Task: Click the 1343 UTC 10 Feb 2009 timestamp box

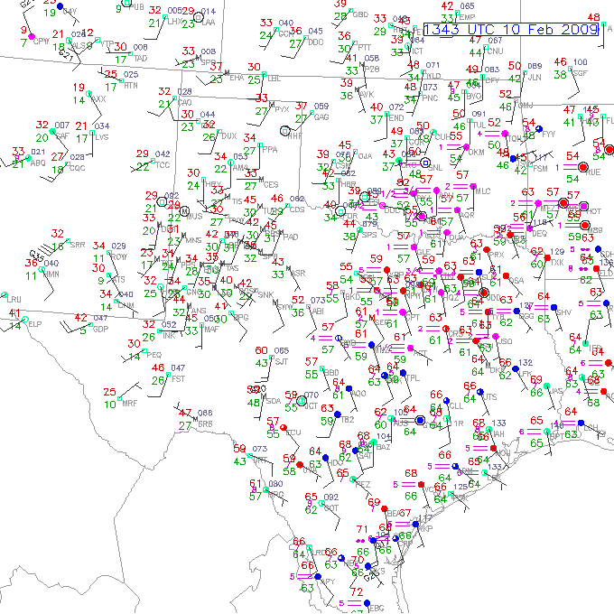Action: [x=511, y=31]
